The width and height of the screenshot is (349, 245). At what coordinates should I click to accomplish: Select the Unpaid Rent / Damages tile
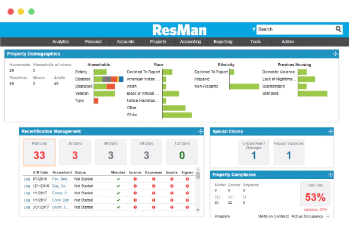[254, 152]
